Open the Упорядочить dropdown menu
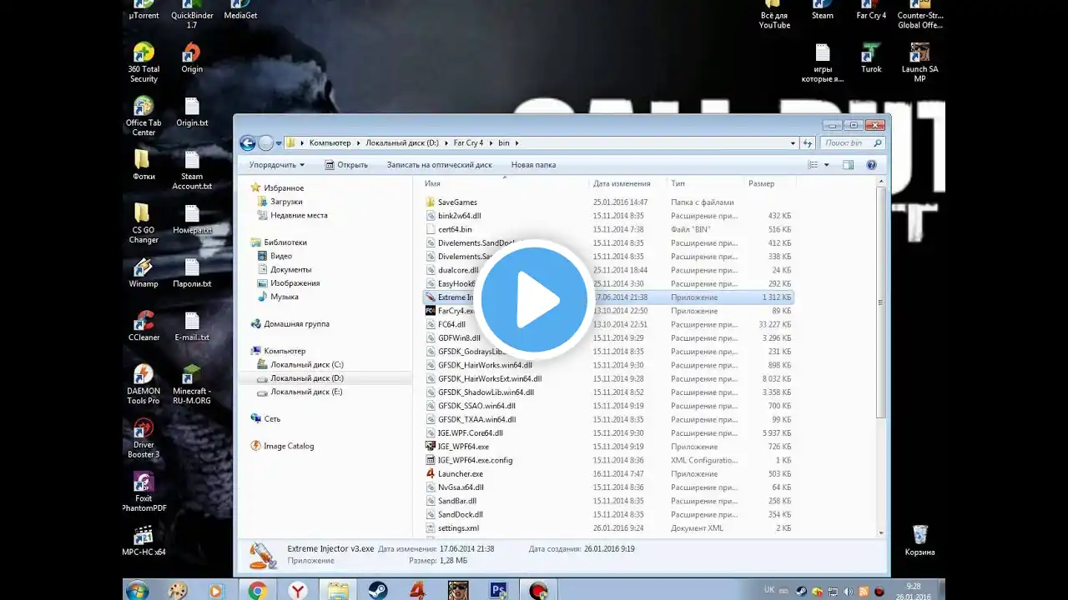Viewport: 1068px width, 600px height. pyautogui.click(x=277, y=165)
